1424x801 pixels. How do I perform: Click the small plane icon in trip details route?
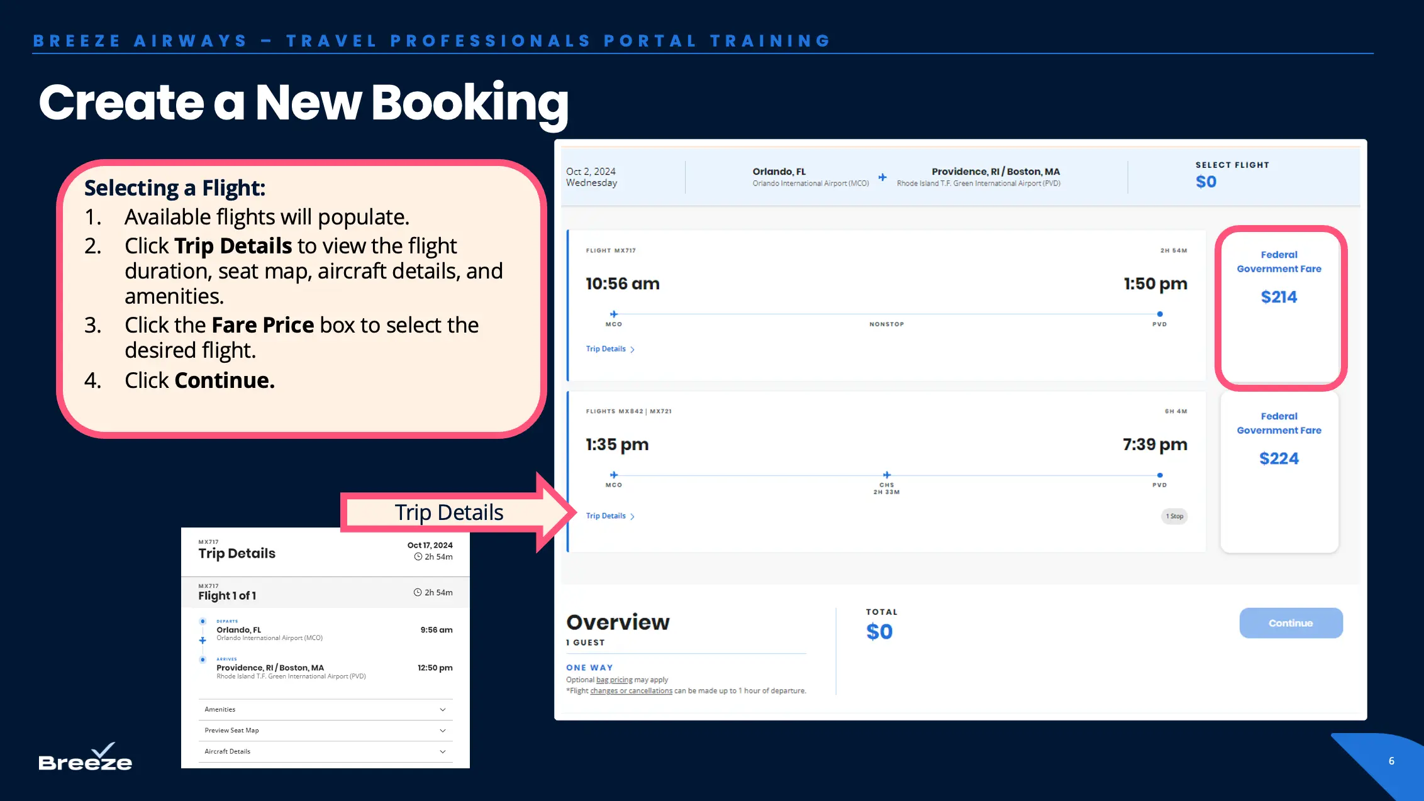pos(203,640)
